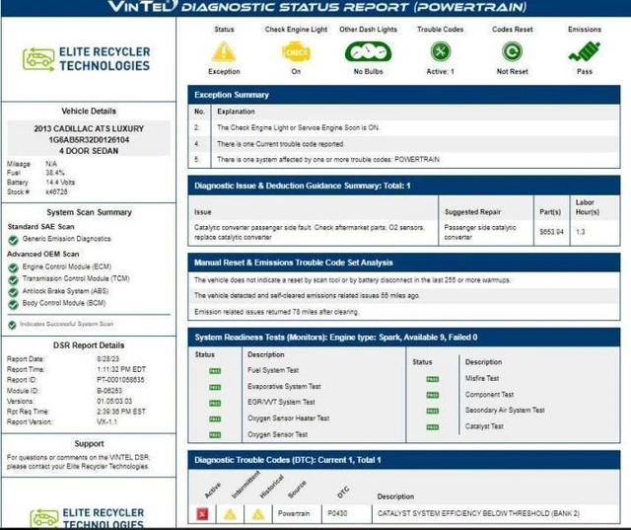The image size is (631, 530).
Task: Click the red X Active indicator for P0430
Action: [202, 514]
